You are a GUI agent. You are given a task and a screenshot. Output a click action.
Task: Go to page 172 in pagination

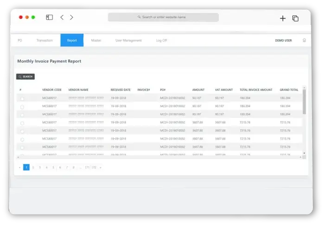[x=94, y=167]
